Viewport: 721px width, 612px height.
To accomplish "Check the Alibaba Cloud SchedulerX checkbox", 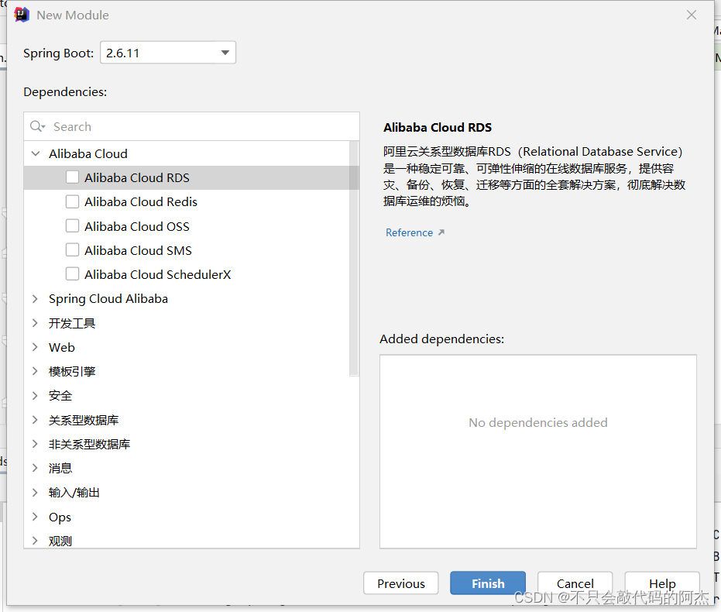I will [72, 273].
